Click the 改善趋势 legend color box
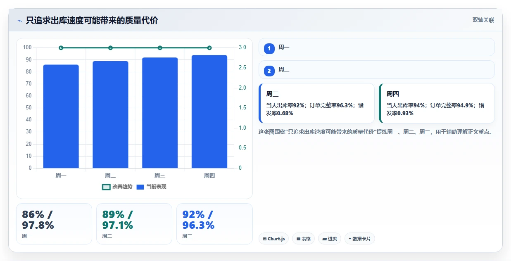This screenshot has height=261, width=511. click(x=106, y=187)
